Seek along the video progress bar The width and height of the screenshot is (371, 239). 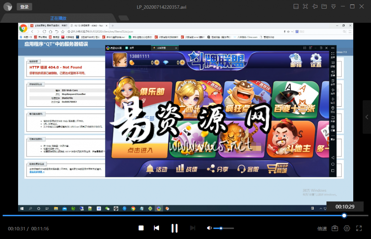pyautogui.click(x=185, y=215)
